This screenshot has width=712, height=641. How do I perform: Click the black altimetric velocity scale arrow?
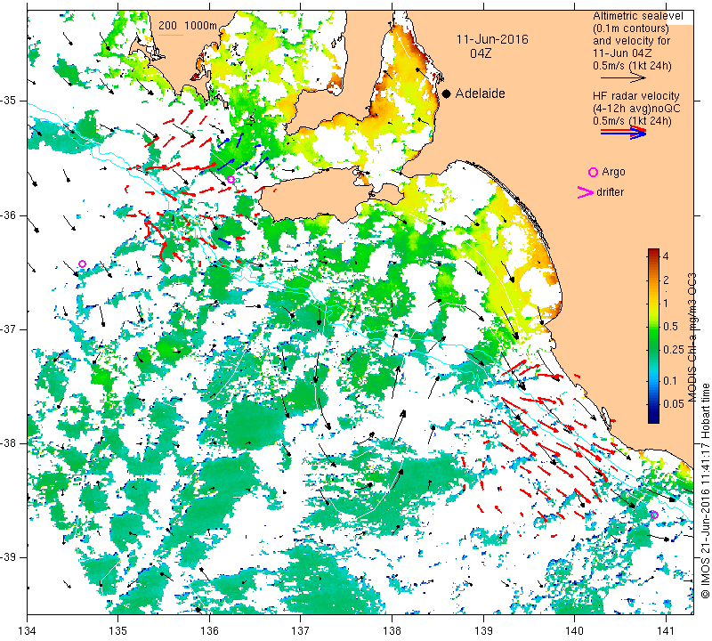click(624, 78)
